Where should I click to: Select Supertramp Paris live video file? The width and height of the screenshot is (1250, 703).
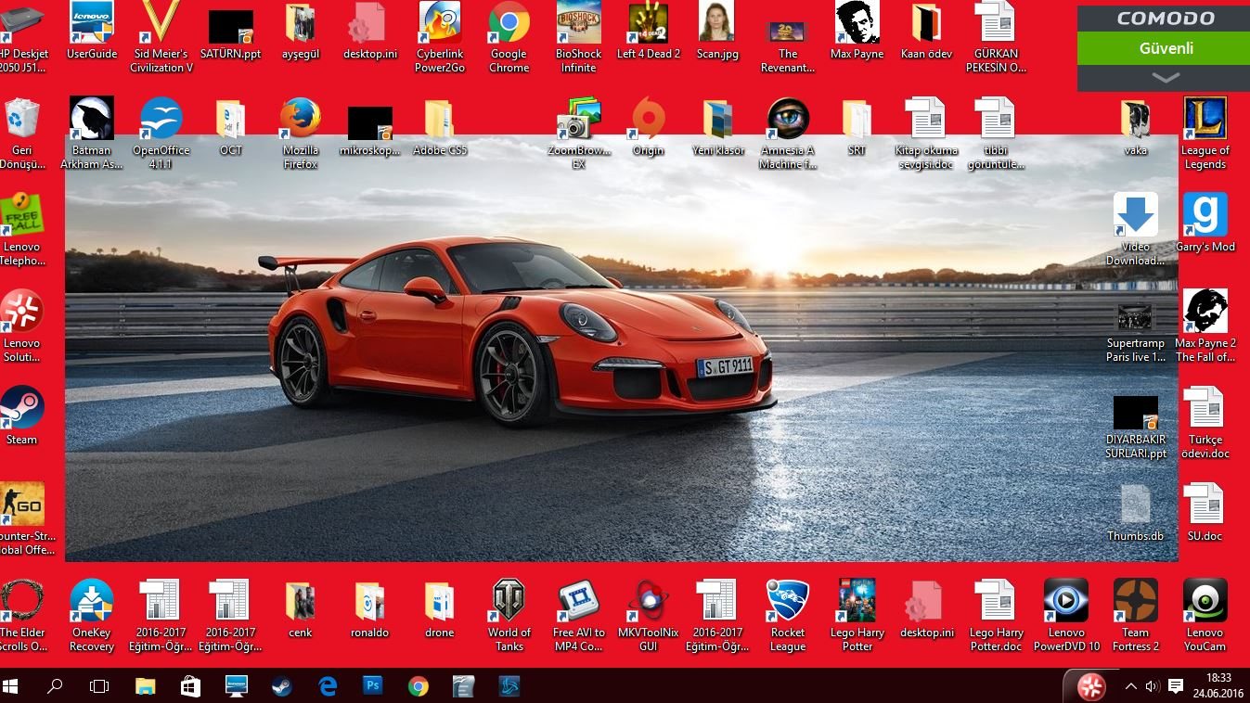pos(1136,332)
